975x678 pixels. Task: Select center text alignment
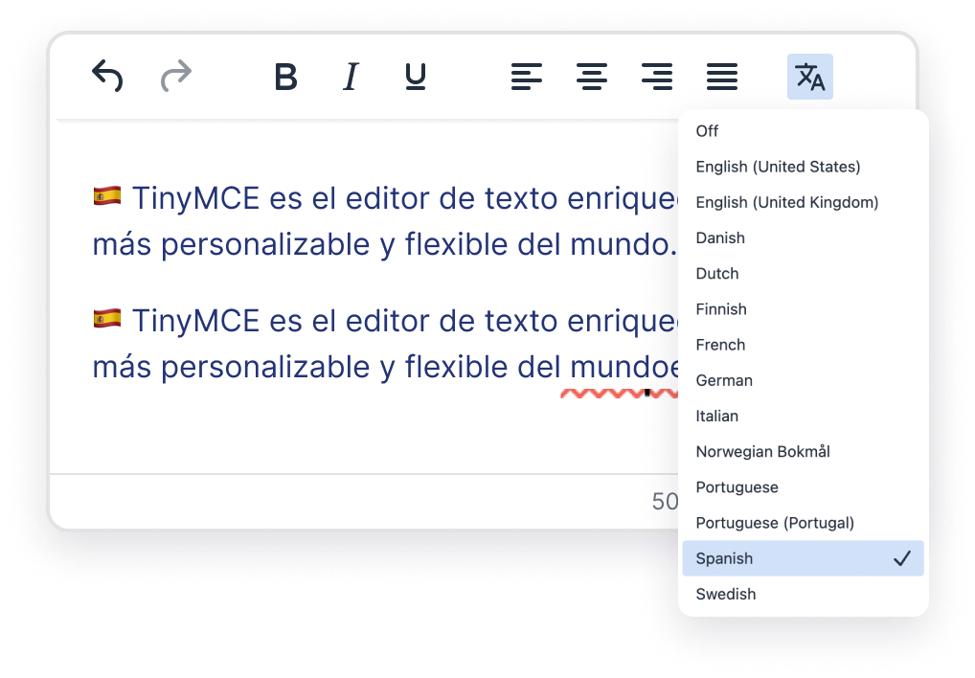pos(591,78)
